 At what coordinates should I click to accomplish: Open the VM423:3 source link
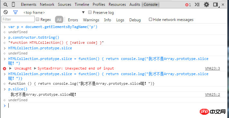(213, 68)
